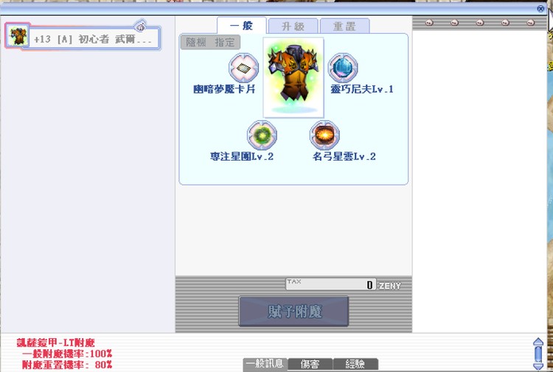Click the TAX zeny amount field
The width and height of the screenshot is (553, 372).
pos(331,284)
